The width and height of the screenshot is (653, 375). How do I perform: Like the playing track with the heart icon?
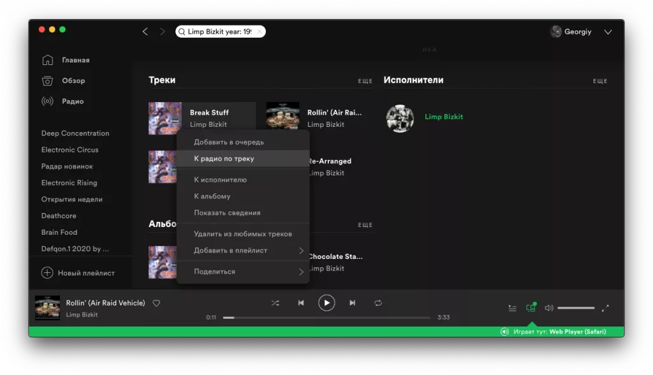[156, 303]
